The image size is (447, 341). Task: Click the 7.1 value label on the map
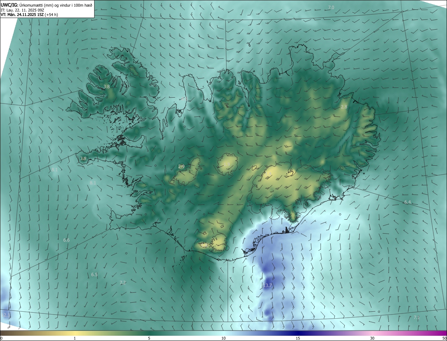point(416,317)
